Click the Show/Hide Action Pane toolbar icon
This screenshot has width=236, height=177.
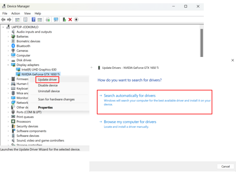[x=40, y=19]
